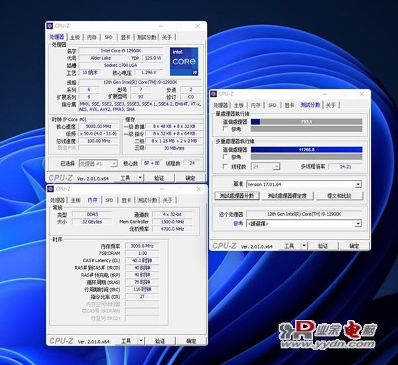Open 显卡 tab in processor window
This screenshot has height=365, width=398.
pyautogui.click(x=125, y=37)
